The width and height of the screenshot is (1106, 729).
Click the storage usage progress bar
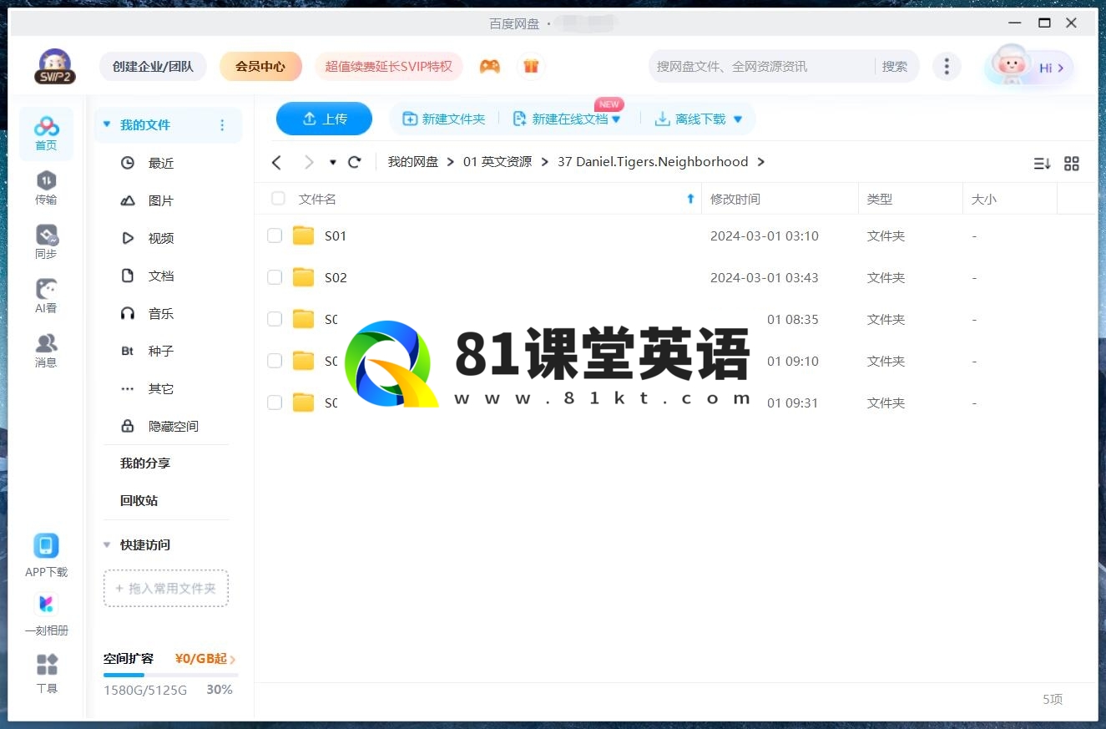[171, 674]
